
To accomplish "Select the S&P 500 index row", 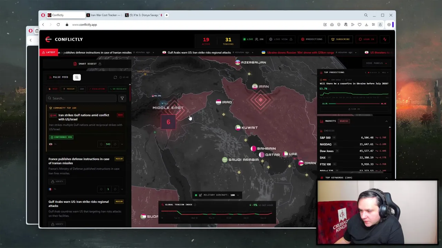I will pyautogui.click(x=353, y=138).
